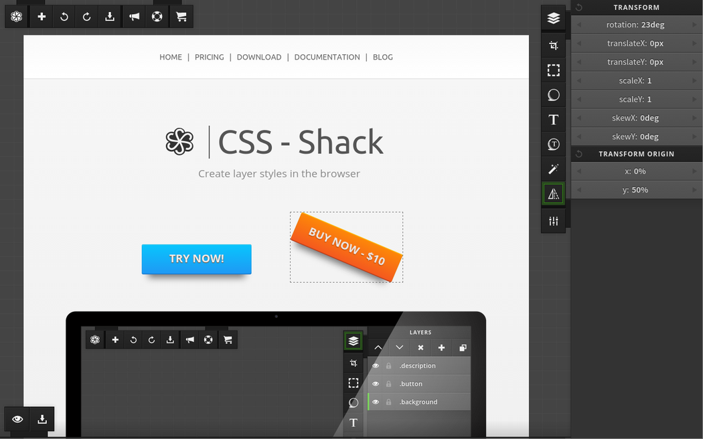Increase rotation using the right arrow
Screen dimensions: 703x439
694,25
